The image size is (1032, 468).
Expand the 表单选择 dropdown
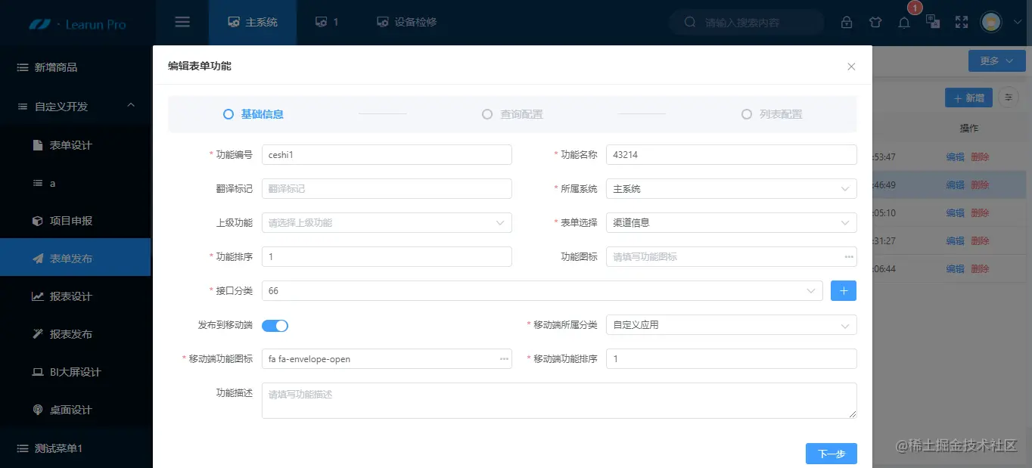coord(730,222)
